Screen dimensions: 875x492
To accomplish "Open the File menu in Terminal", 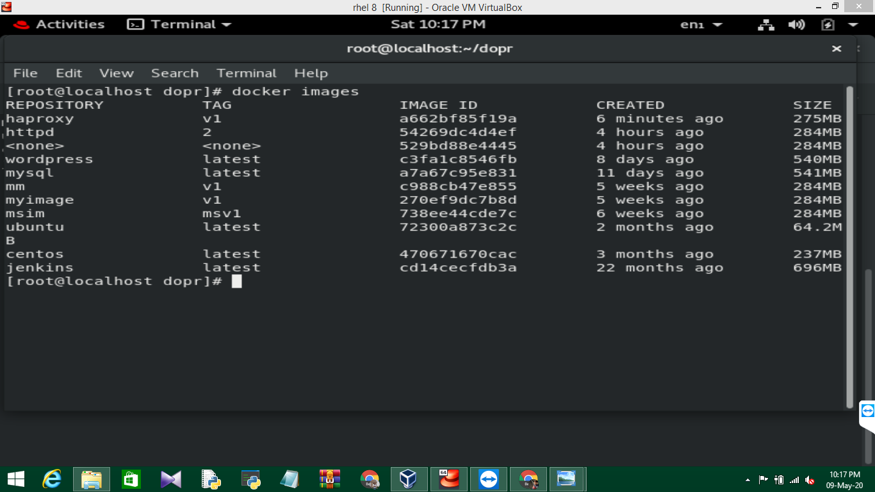I will [x=26, y=73].
